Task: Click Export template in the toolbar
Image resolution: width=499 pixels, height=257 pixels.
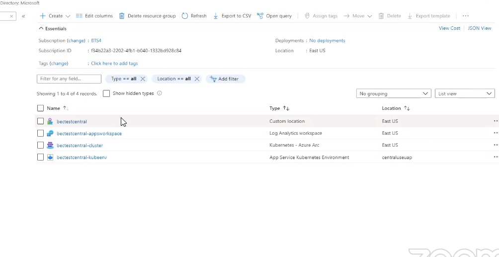Action: pos(428,15)
